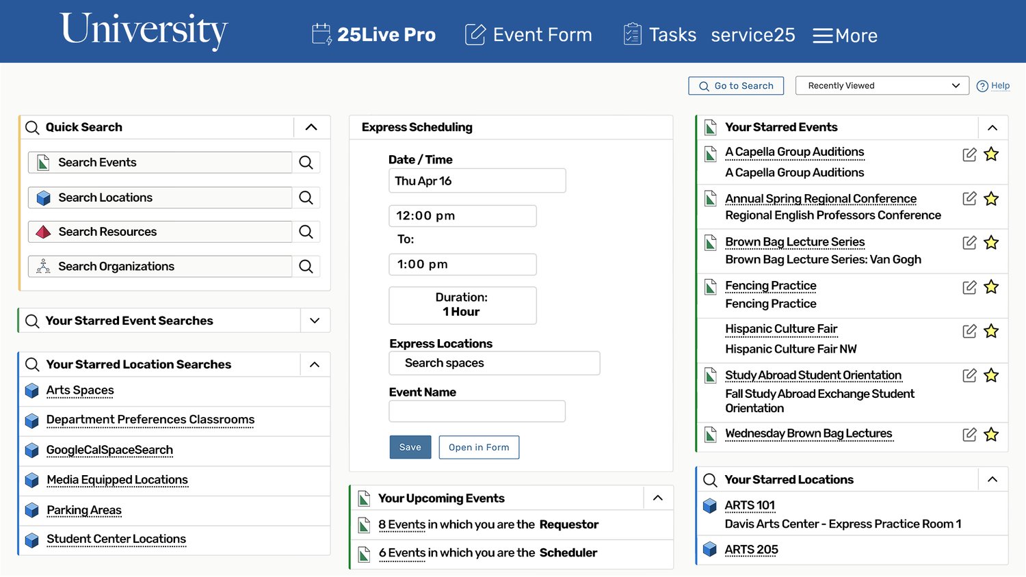
Task: Click the Event Name input field
Action: (477, 411)
